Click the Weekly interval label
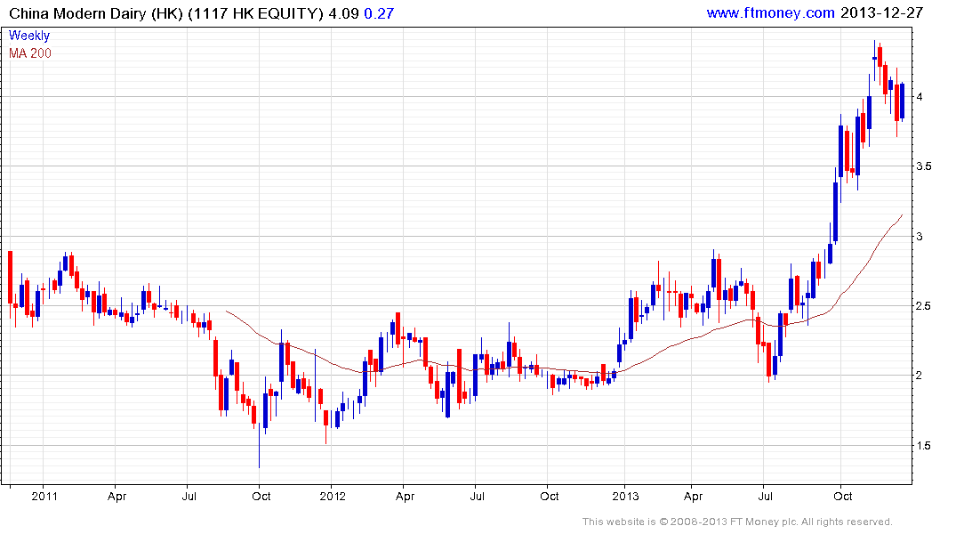The image size is (956, 534). click(x=29, y=36)
